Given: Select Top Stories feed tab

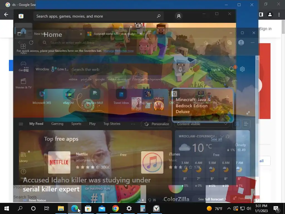Looking at the screenshot, I should point(112,124).
